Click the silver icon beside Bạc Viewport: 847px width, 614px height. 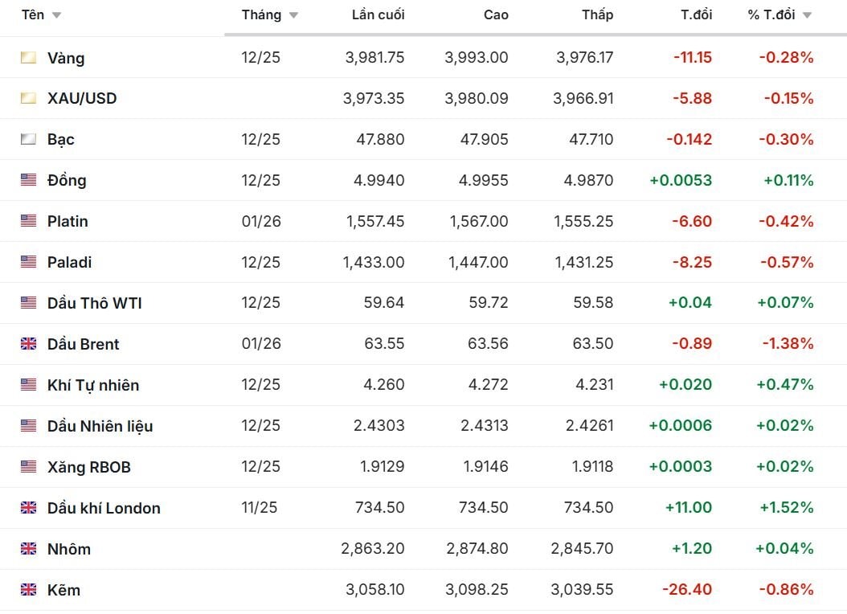point(29,140)
